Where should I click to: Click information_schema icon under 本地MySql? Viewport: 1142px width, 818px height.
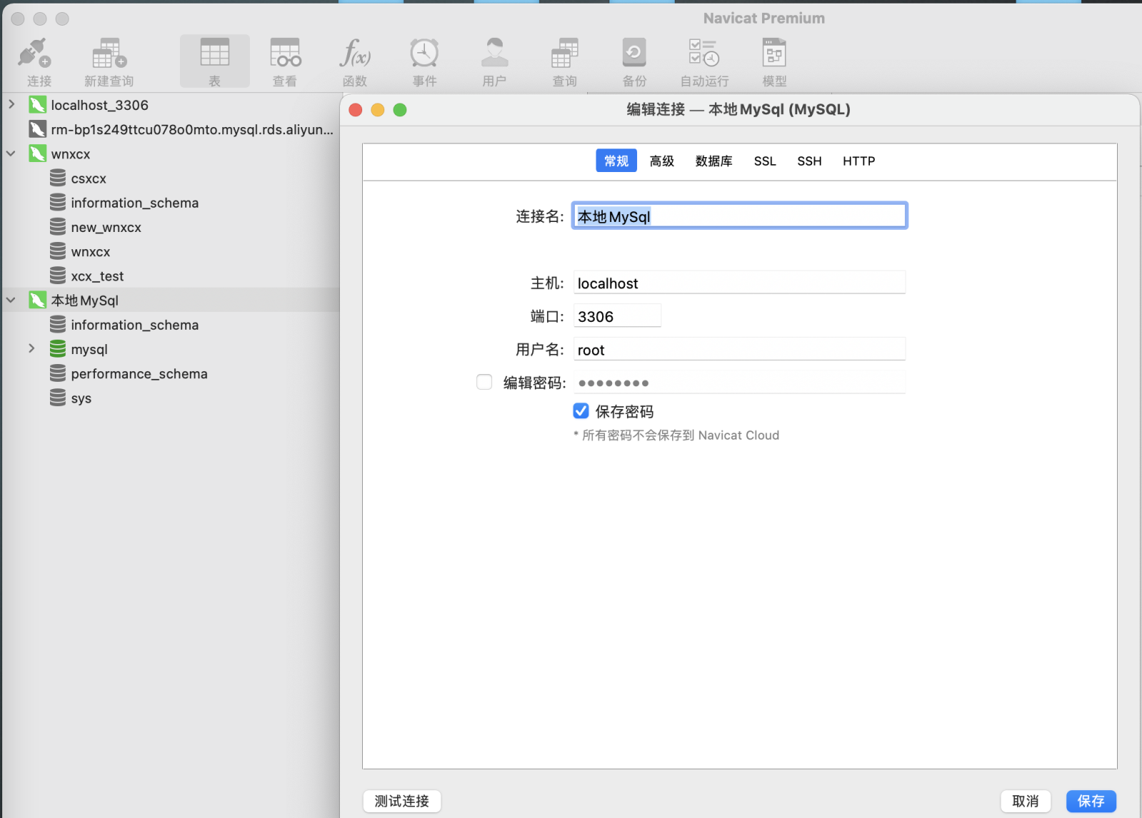[58, 325]
